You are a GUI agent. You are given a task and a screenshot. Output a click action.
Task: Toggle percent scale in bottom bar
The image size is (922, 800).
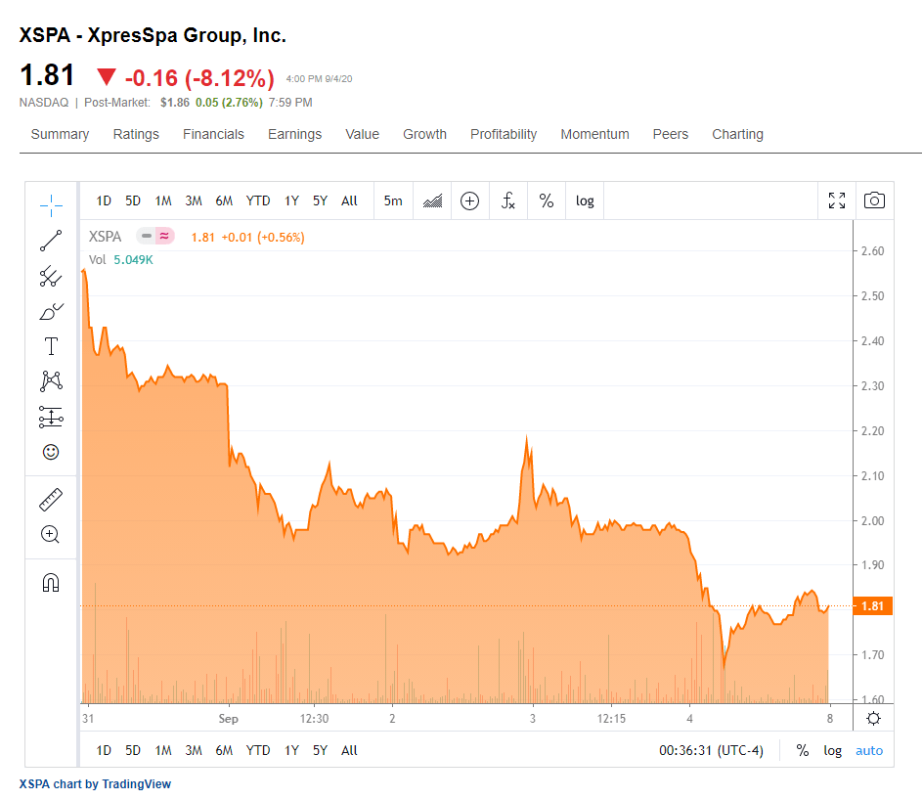(x=802, y=750)
